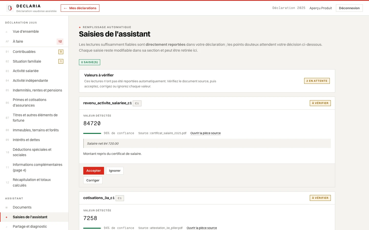Open Récapitulation et totaux calculés
This screenshot has width=369, height=230.
point(34,182)
